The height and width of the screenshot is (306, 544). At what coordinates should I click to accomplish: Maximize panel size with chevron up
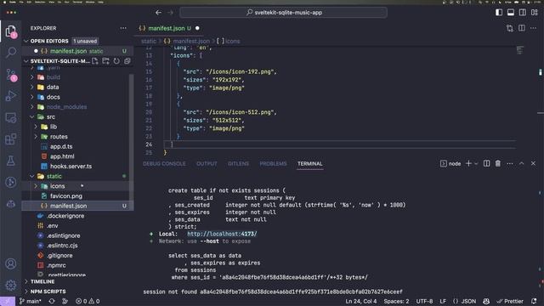(521, 163)
